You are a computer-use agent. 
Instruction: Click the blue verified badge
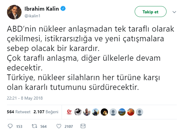pos(63,9)
